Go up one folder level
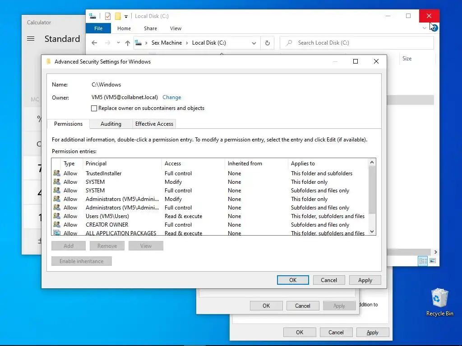This screenshot has height=346, width=462. [128, 43]
